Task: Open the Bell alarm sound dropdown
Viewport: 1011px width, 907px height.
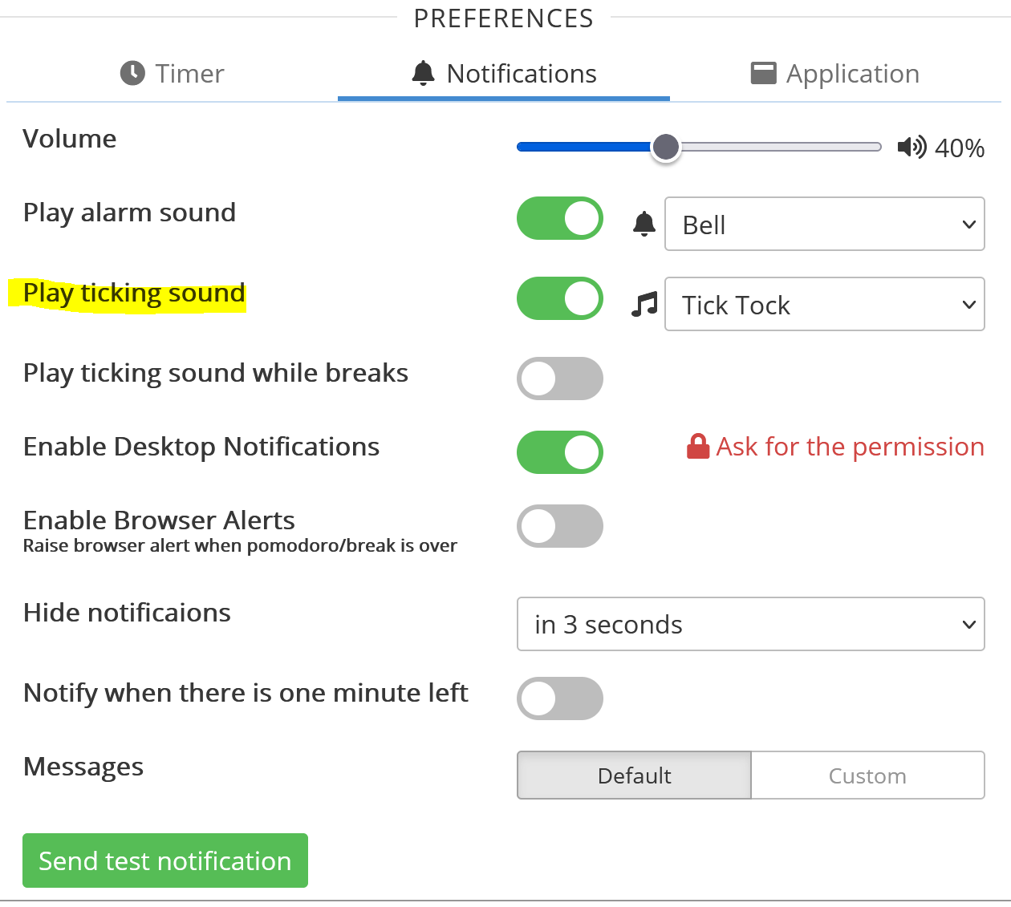Action: pos(824,225)
